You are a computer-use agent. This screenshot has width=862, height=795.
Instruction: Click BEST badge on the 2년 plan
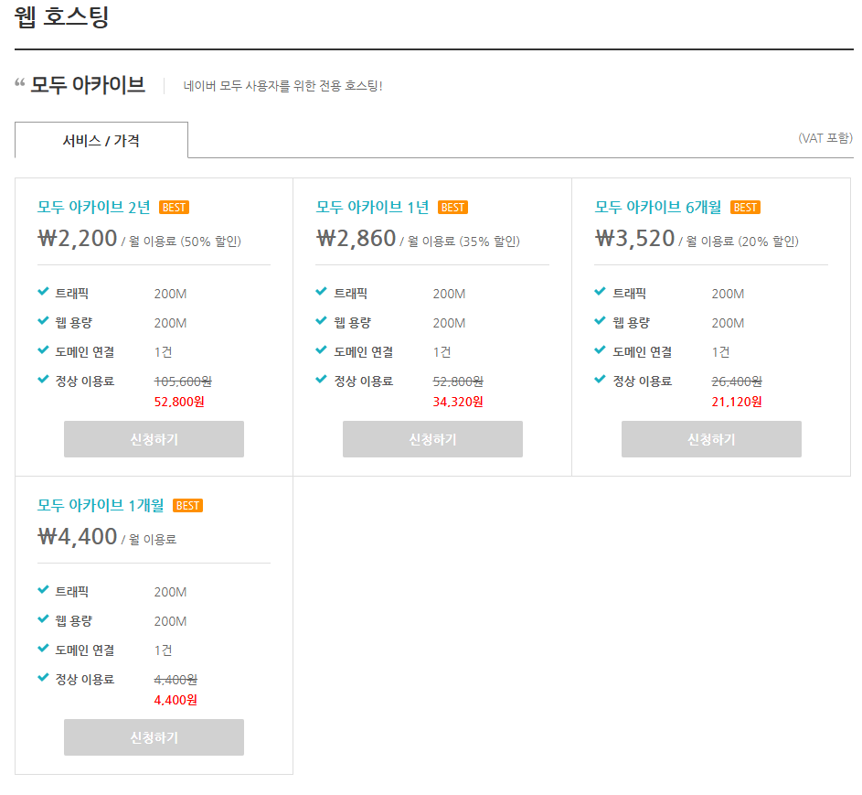174,208
